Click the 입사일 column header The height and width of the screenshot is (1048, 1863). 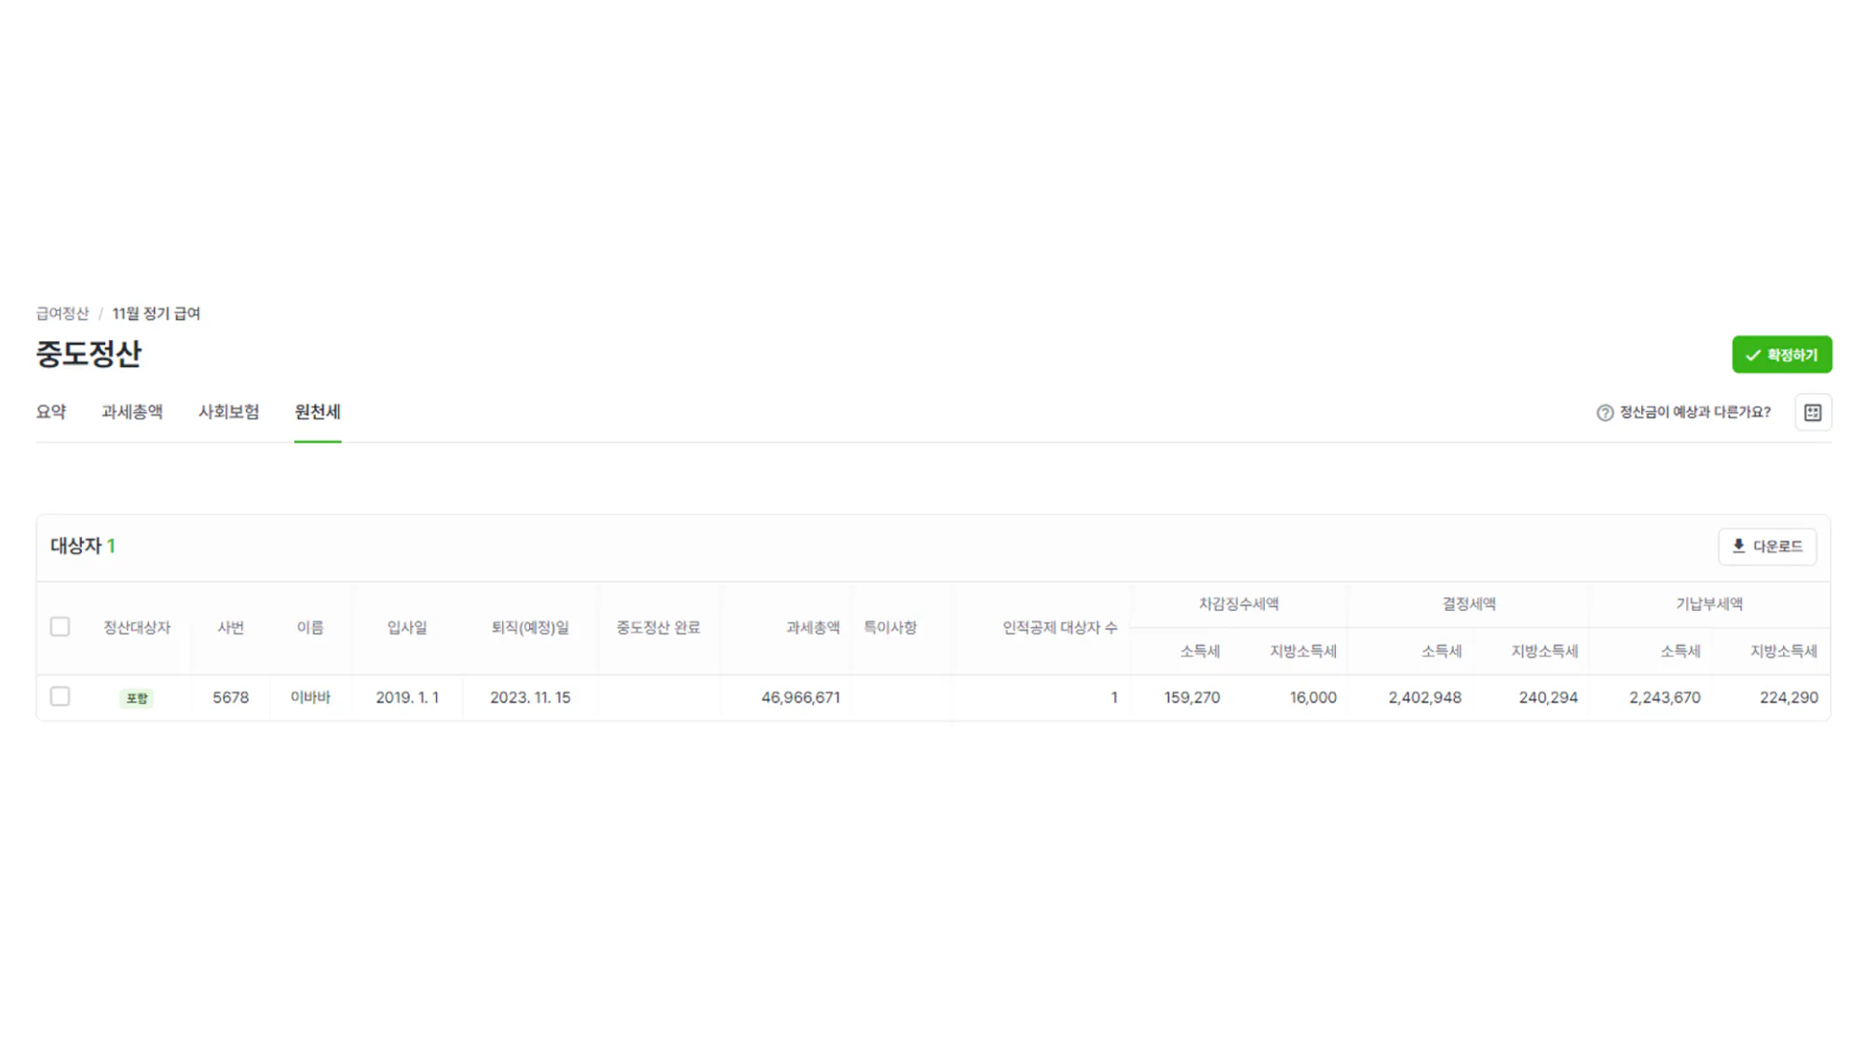pyautogui.click(x=407, y=628)
